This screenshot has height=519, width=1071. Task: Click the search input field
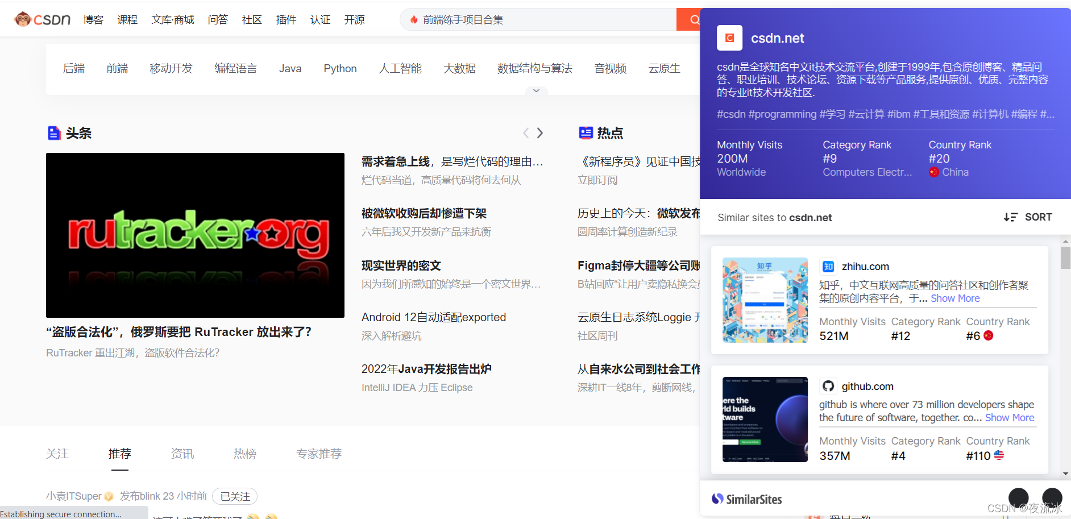tap(538, 20)
